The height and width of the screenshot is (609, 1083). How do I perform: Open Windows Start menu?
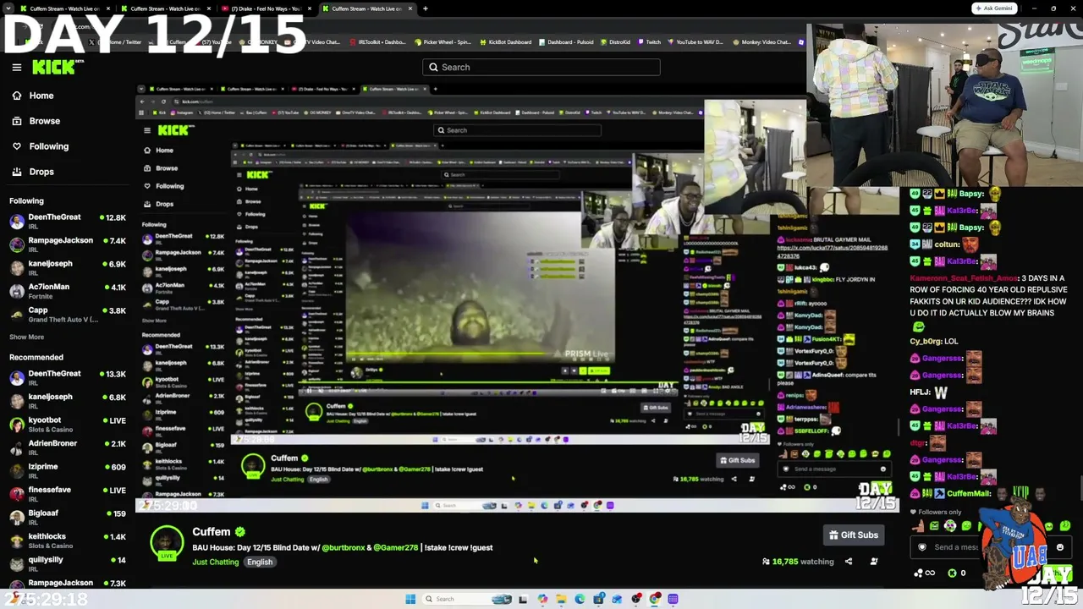click(x=410, y=599)
